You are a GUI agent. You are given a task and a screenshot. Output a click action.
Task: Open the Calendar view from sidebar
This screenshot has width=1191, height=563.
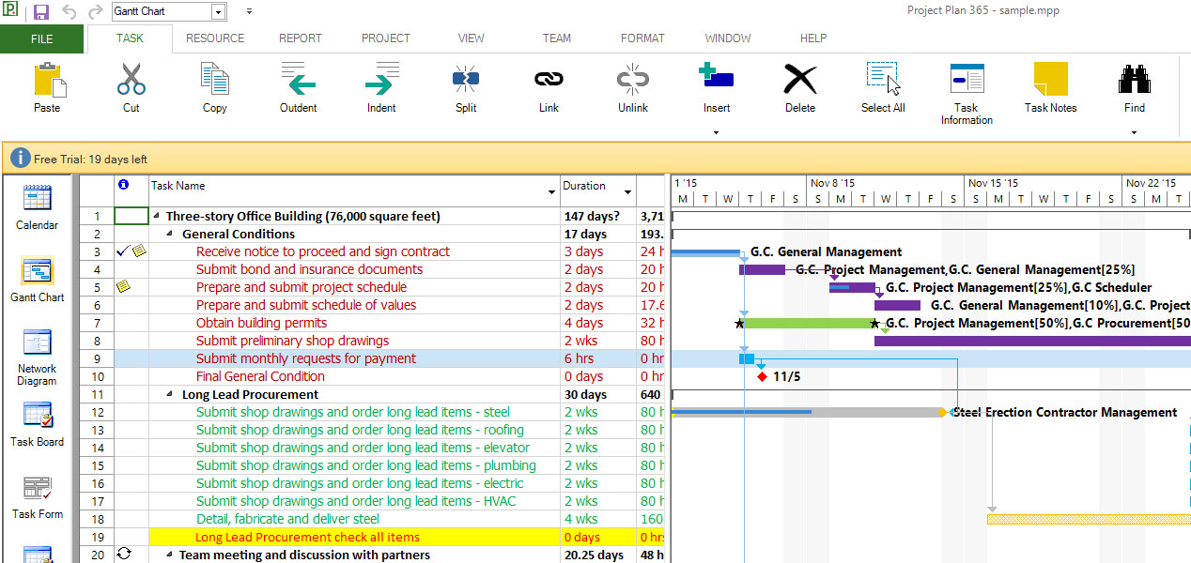37,206
